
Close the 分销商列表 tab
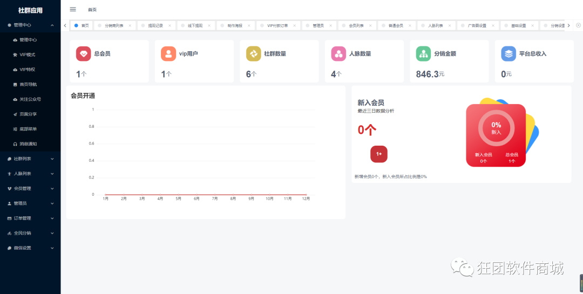130,26
